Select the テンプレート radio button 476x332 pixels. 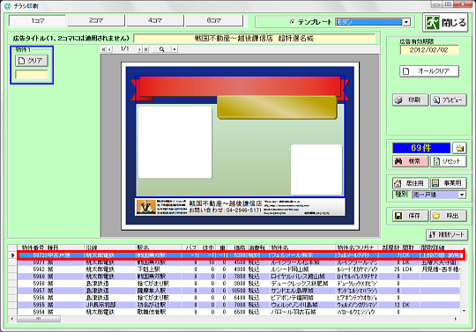(293, 22)
